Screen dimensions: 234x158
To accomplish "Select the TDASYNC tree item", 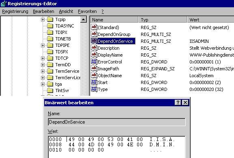I will pos(64,26).
